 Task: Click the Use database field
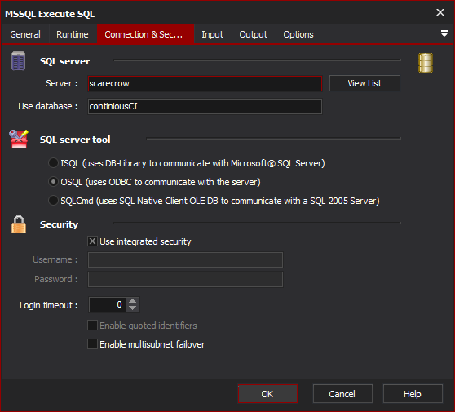205,106
